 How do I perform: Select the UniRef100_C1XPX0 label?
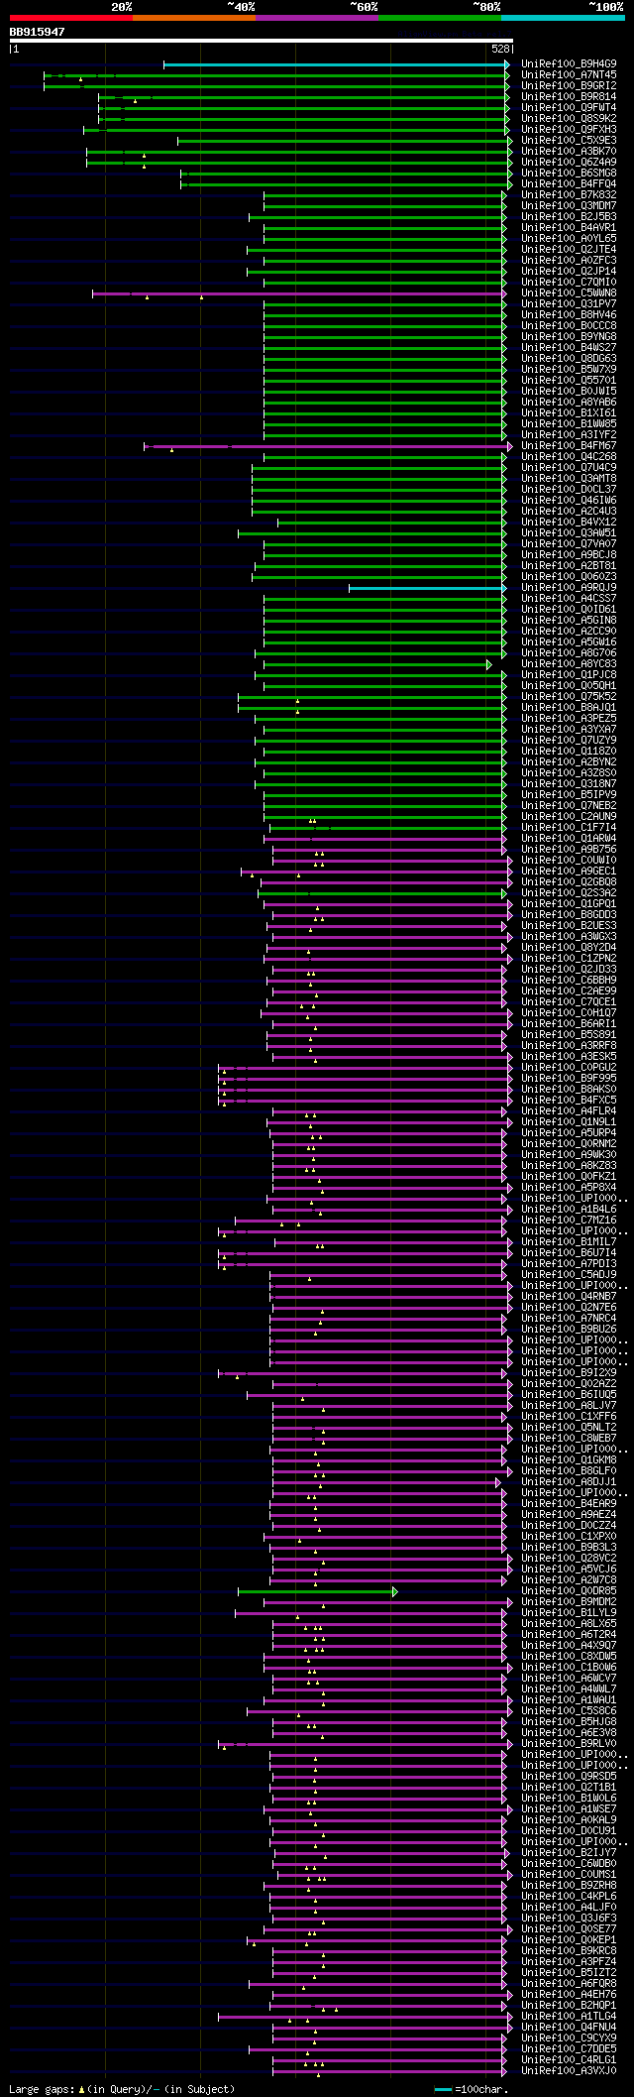pyautogui.click(x=569, y=1537)
